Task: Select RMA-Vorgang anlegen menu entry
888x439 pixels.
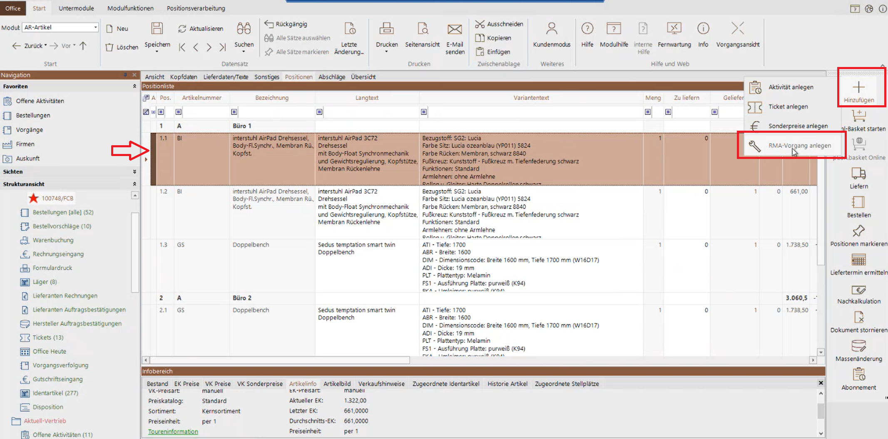Action: tap(799, 146)
